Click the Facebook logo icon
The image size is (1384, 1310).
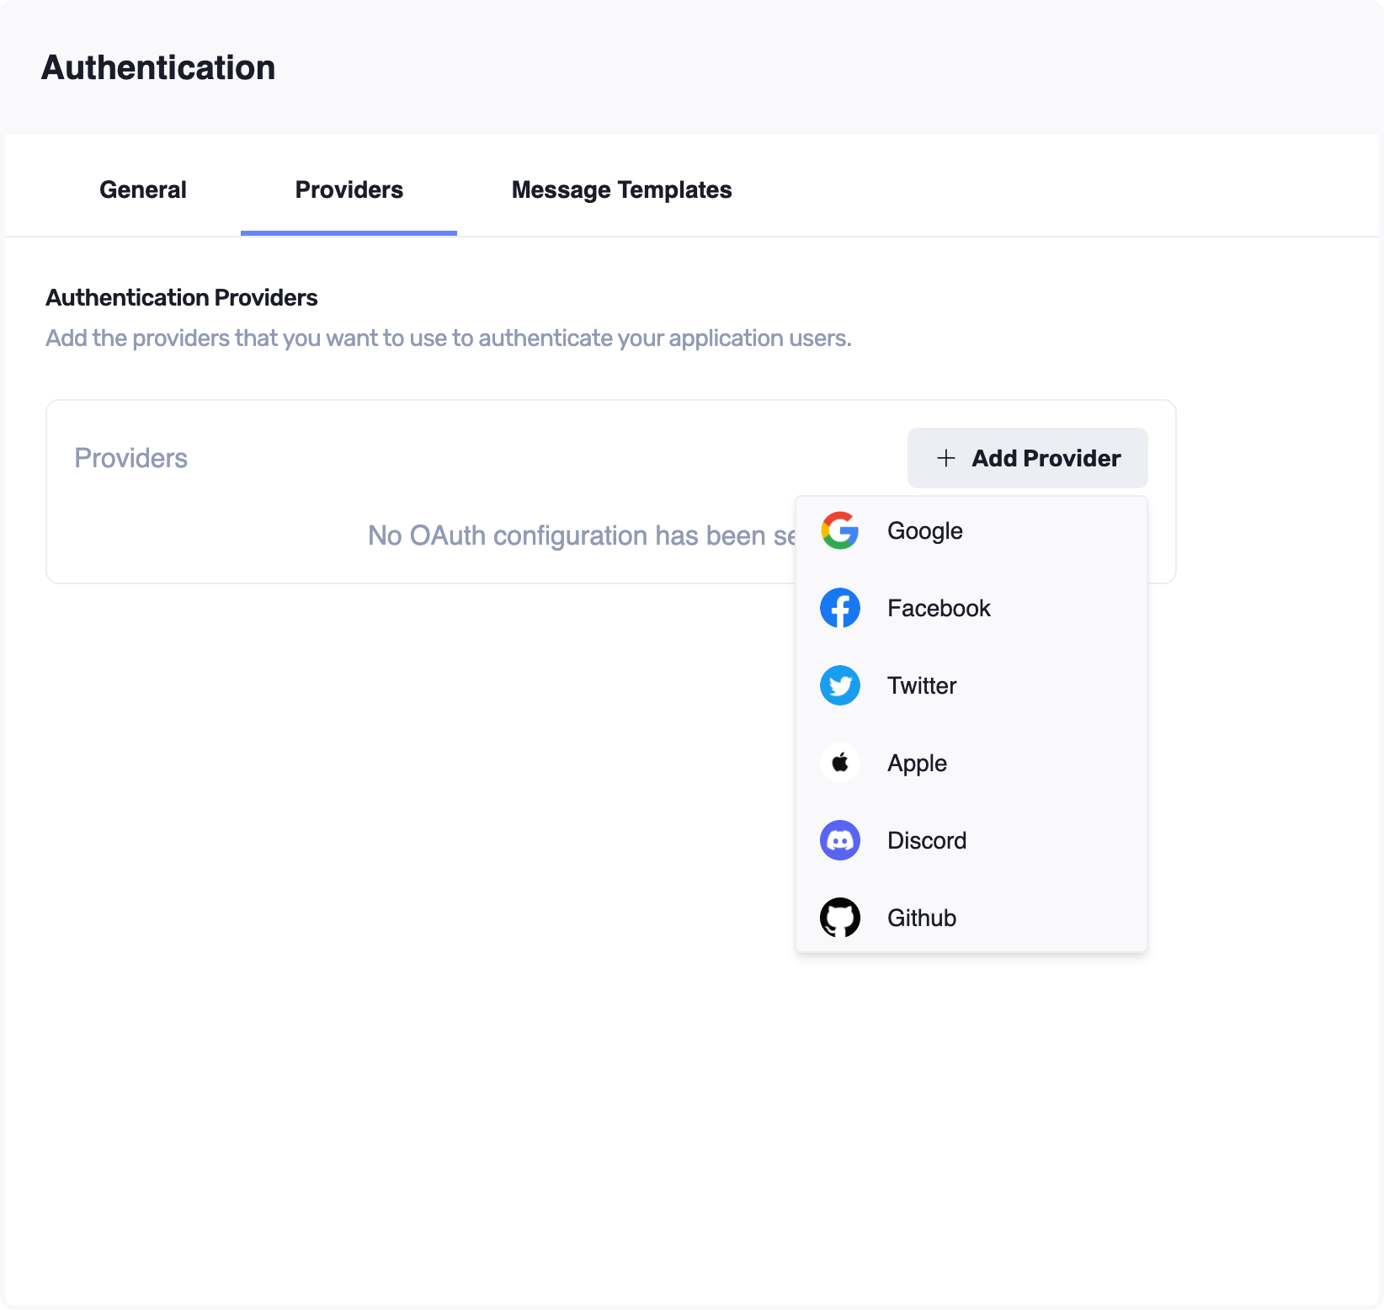[x=839, y=608]
